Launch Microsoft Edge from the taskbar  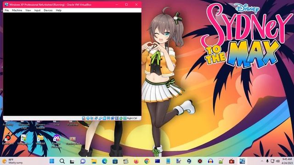pos(104,161)
